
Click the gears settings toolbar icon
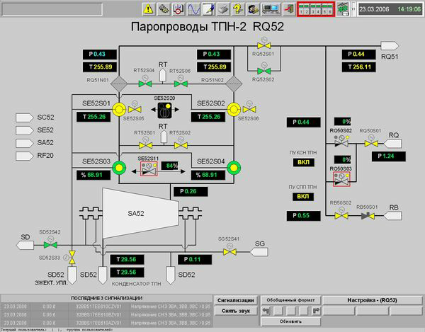[x=164, y=9]
